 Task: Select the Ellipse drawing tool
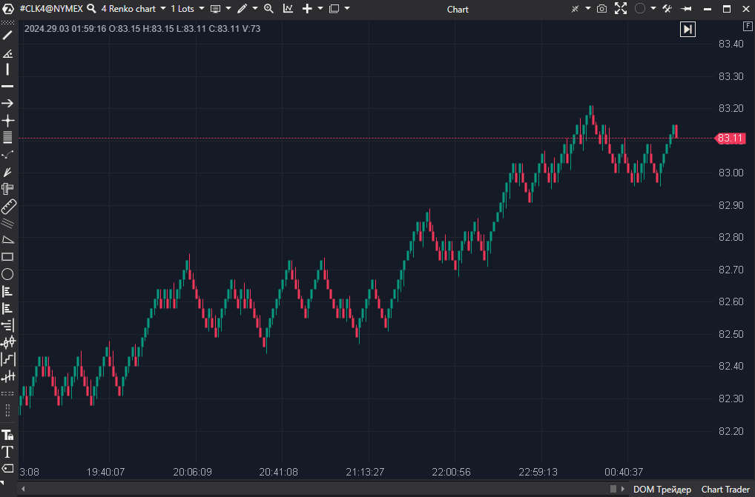[7, 274]
